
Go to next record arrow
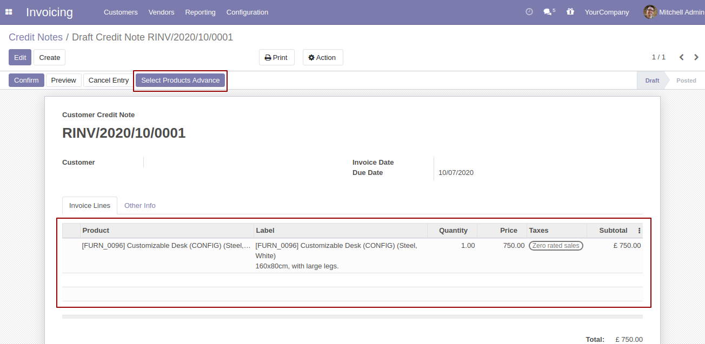pyautogui.click(x=697, y=57)
